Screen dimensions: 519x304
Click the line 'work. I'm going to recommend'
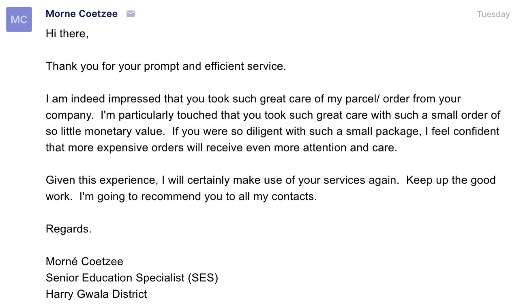pyautogui.click(x=181, y=196)
